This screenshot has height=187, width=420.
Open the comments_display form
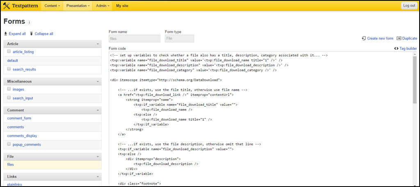[x=22, y=136]
